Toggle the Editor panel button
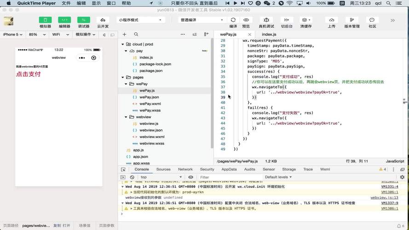Viewport: 409px width, 230px height. (x=64, y=20)
